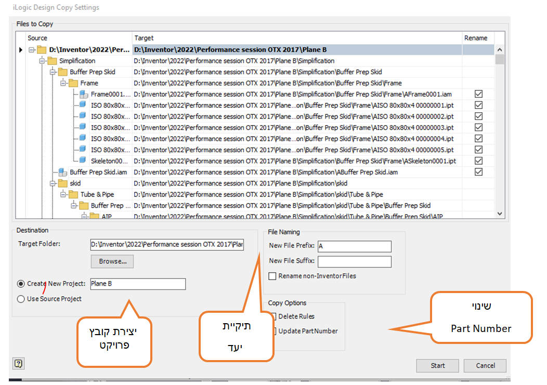This screenshot has width=547, height=385.
Task: Uncheck Rename for AISO 80x80x4 00000001.ipt
Action: 478,105
